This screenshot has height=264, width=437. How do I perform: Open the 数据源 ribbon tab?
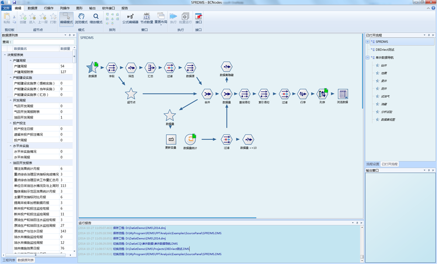(32, 8)
